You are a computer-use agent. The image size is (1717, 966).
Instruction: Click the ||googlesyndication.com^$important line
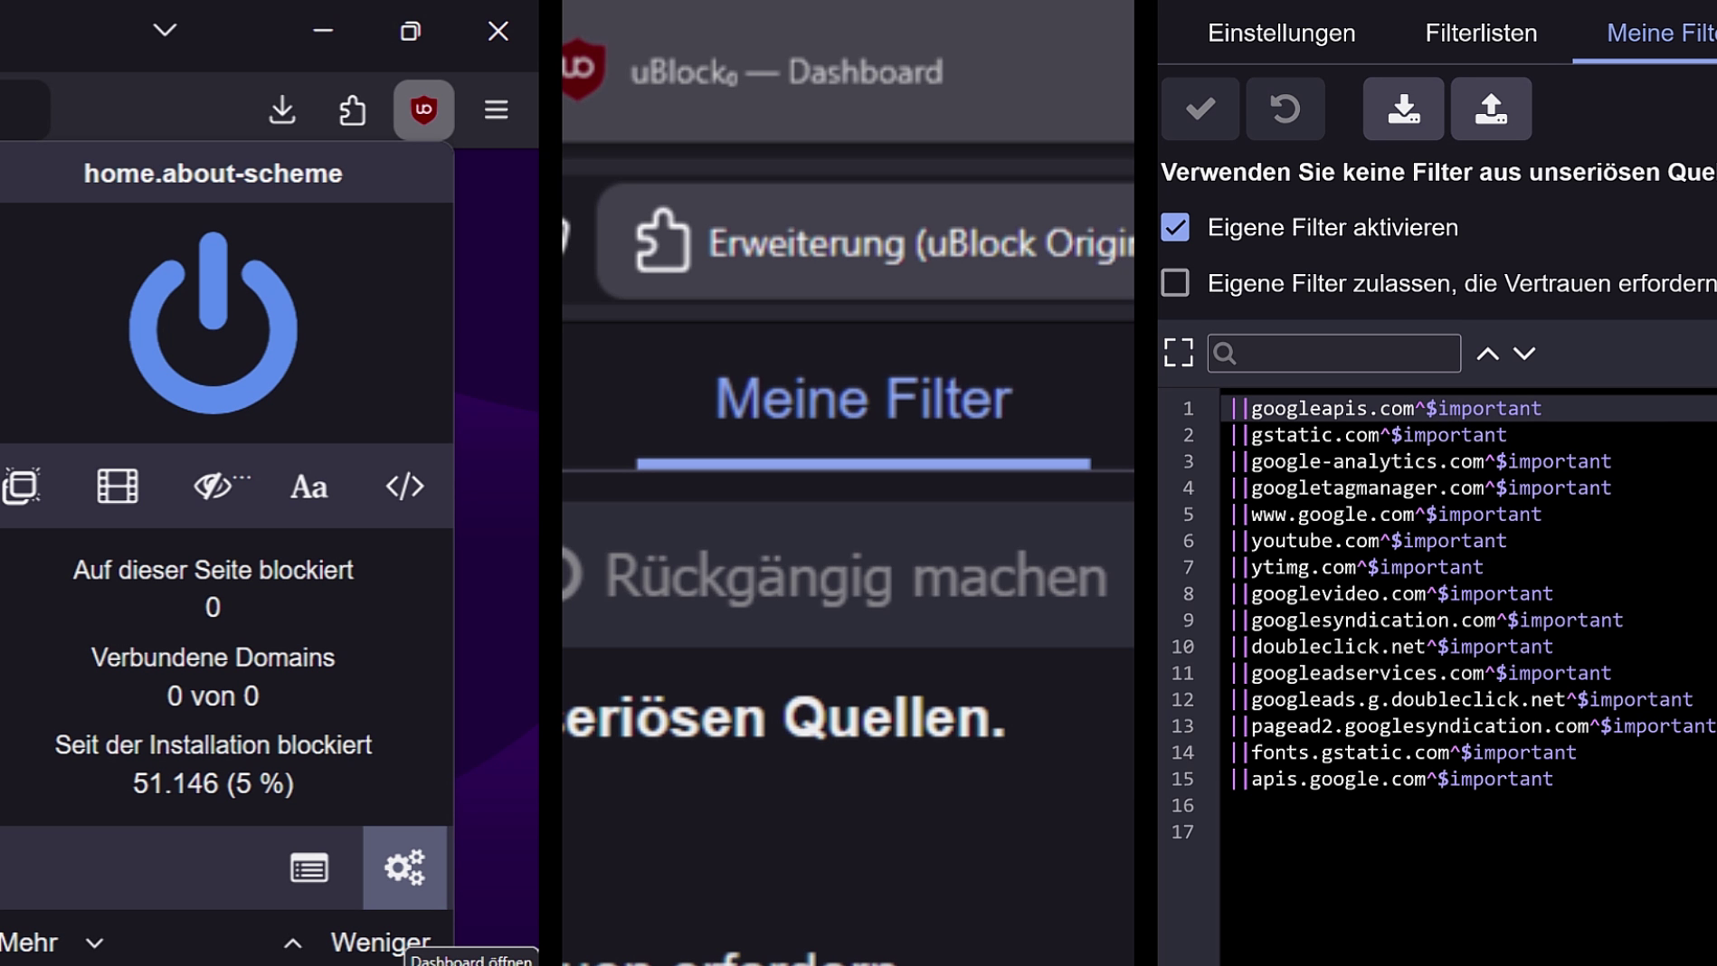(1426, 620)
